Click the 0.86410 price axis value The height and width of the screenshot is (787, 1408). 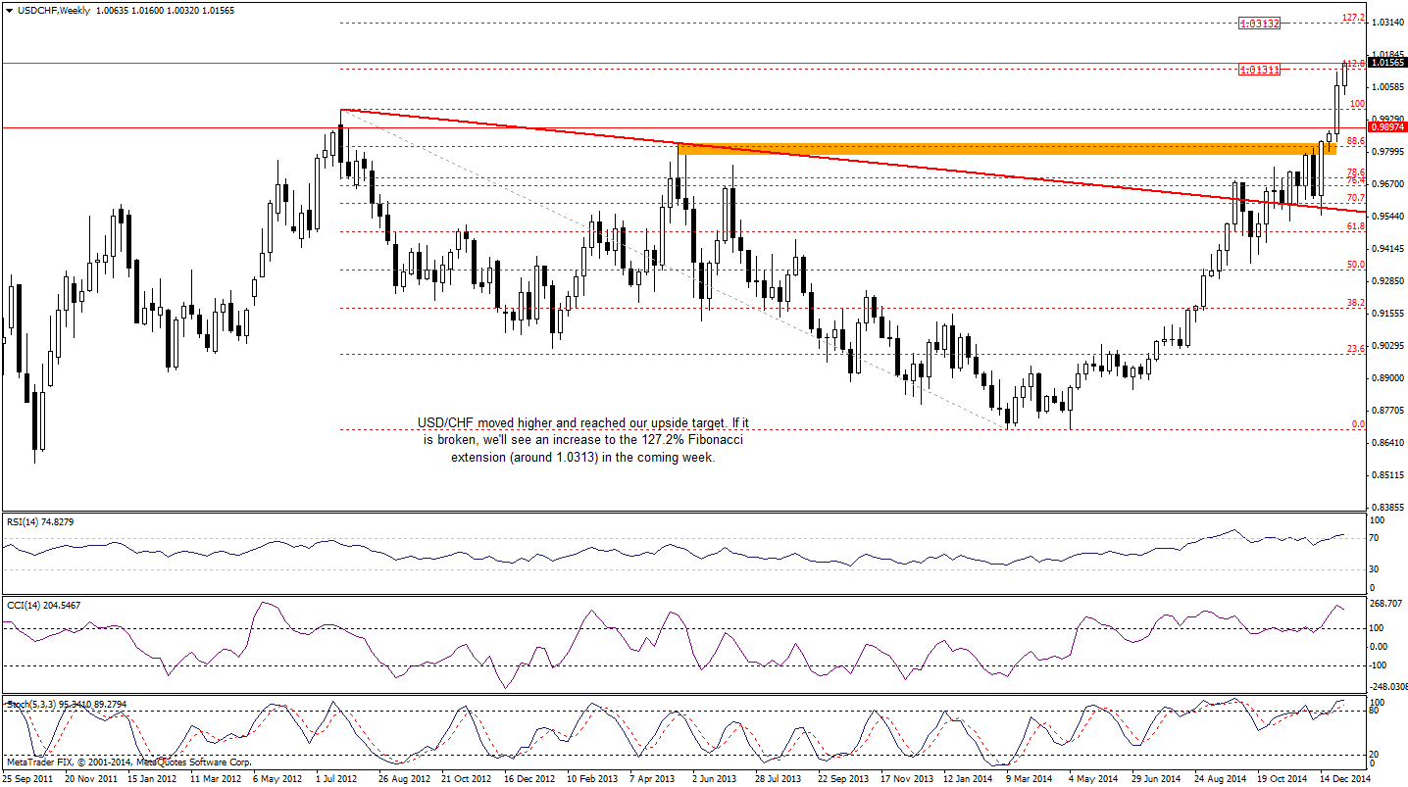coord(1387,442)
